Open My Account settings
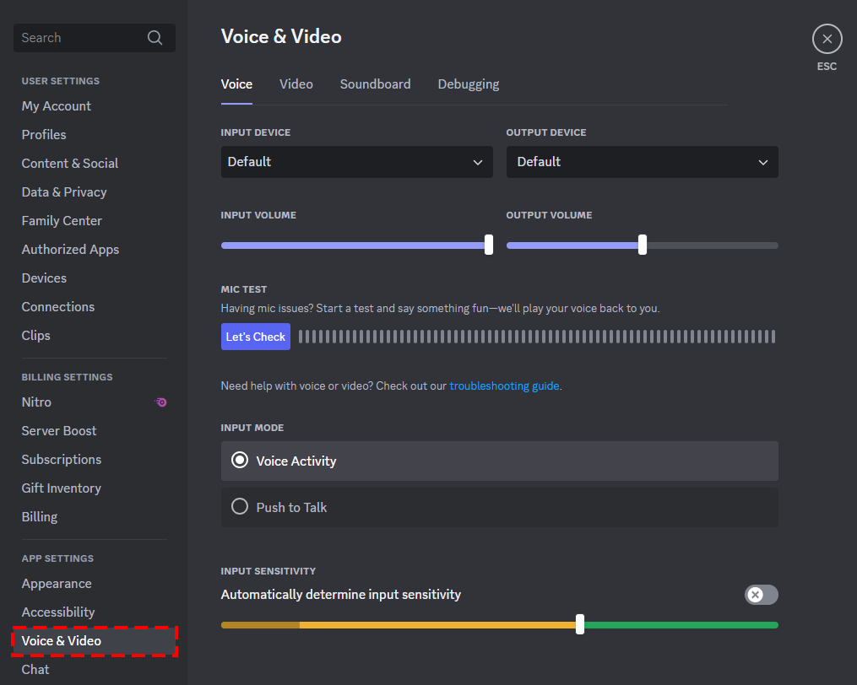 (x=57, y=106)
